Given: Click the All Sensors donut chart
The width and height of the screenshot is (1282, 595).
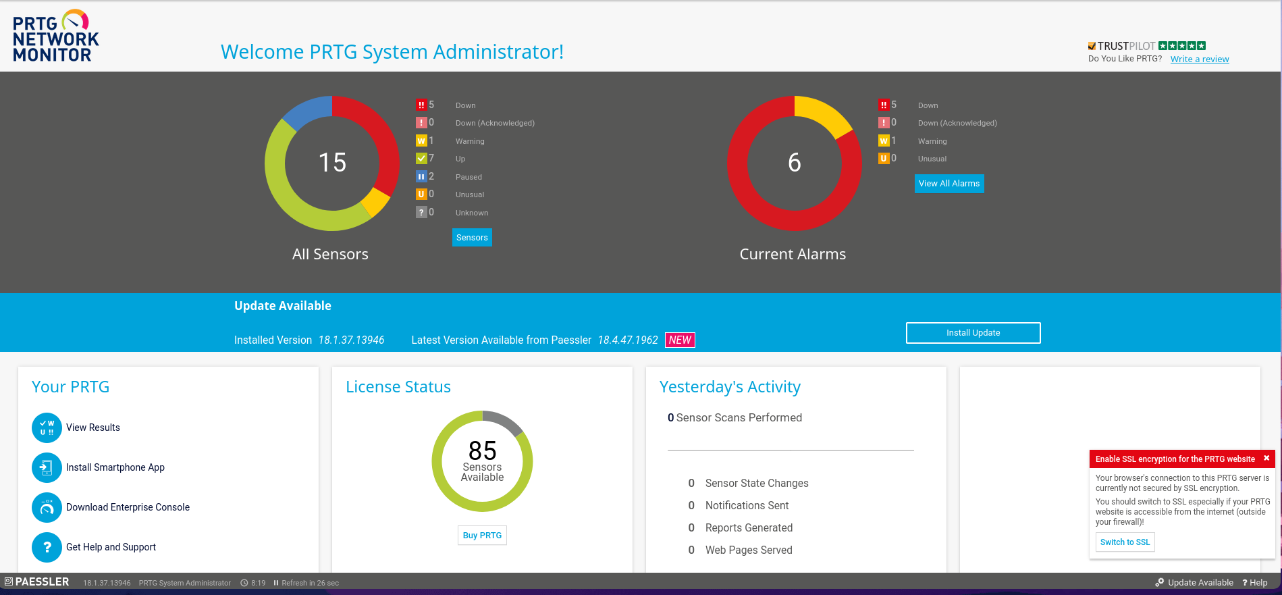Looking at the screenshot, I should [x=332, y=163].
